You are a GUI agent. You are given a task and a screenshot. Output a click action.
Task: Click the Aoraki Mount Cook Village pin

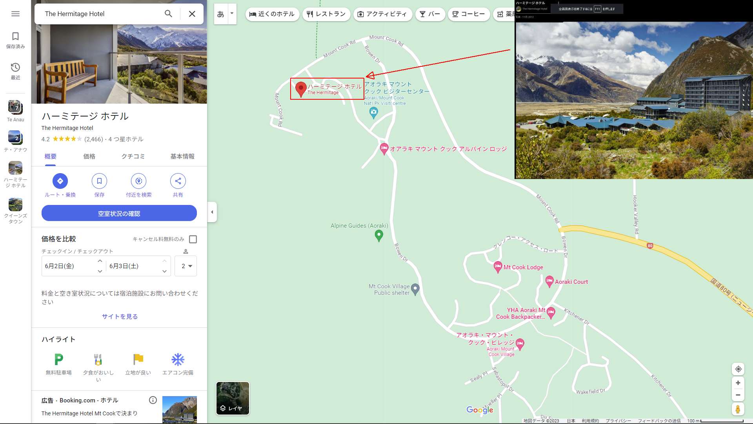520,345
